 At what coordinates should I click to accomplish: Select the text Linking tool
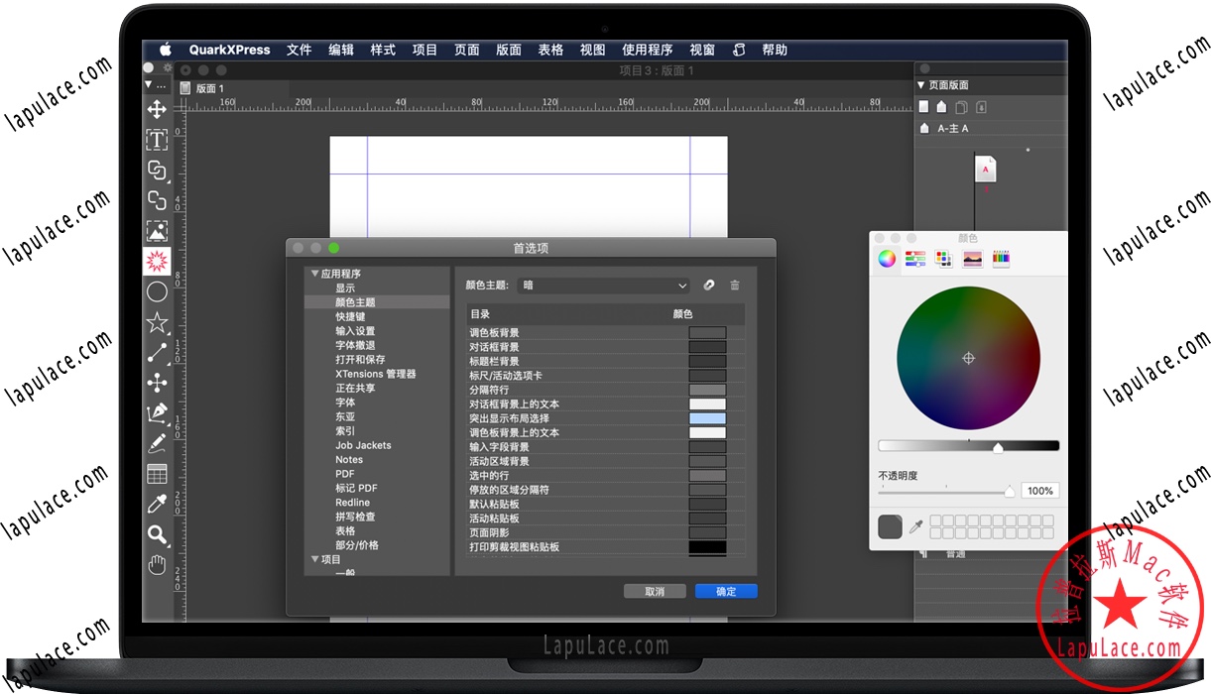tap(157, 169)
